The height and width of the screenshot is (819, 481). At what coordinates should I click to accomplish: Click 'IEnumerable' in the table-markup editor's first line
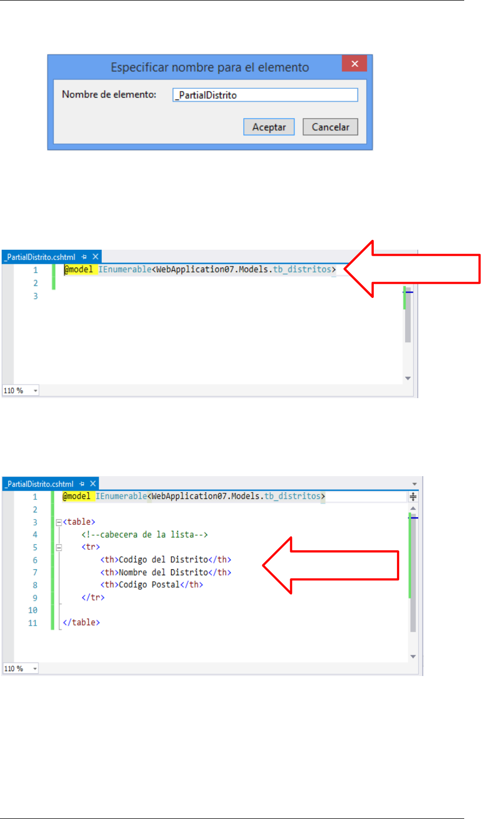(x=122, y=496)
